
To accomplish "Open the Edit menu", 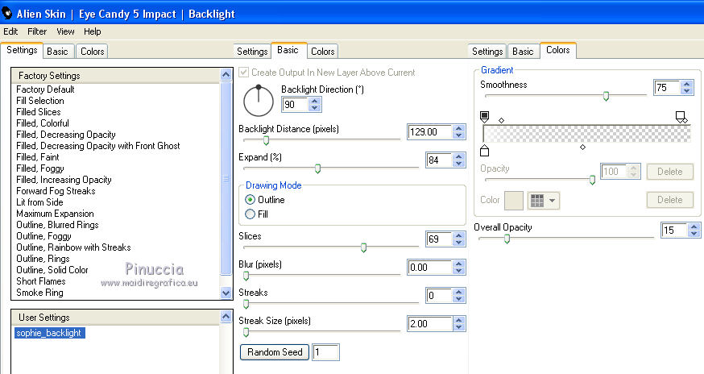I will (x=10, y=31).
